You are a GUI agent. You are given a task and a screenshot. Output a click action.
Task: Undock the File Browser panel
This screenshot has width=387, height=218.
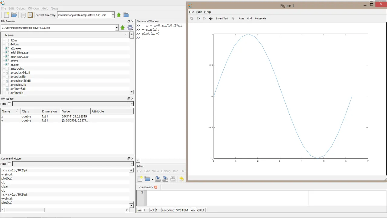[128, 21]
